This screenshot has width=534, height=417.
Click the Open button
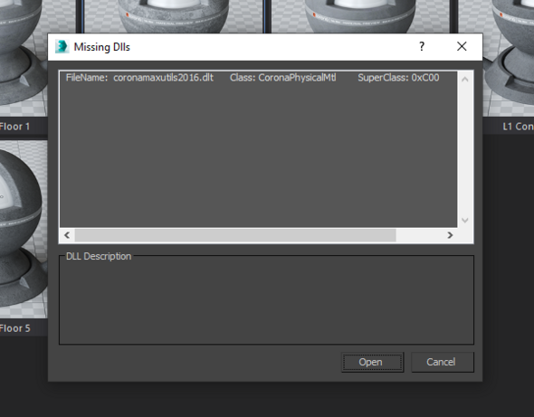coord(373,362)
